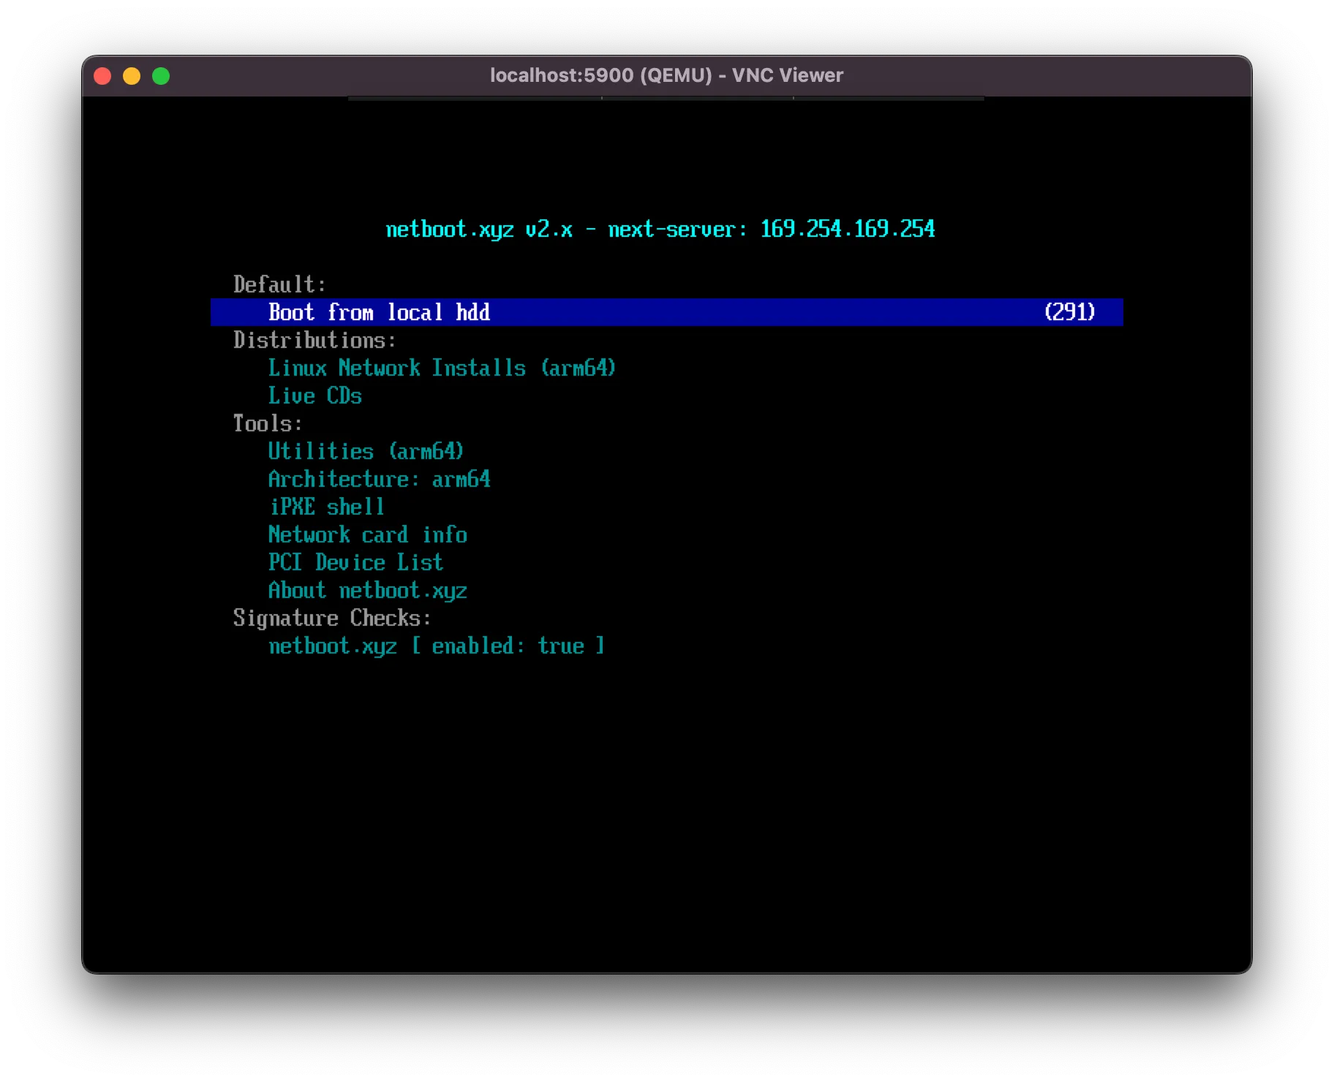Launch the iPXE shell entry
The image size is (1334, 1082).
click(326, 507)
